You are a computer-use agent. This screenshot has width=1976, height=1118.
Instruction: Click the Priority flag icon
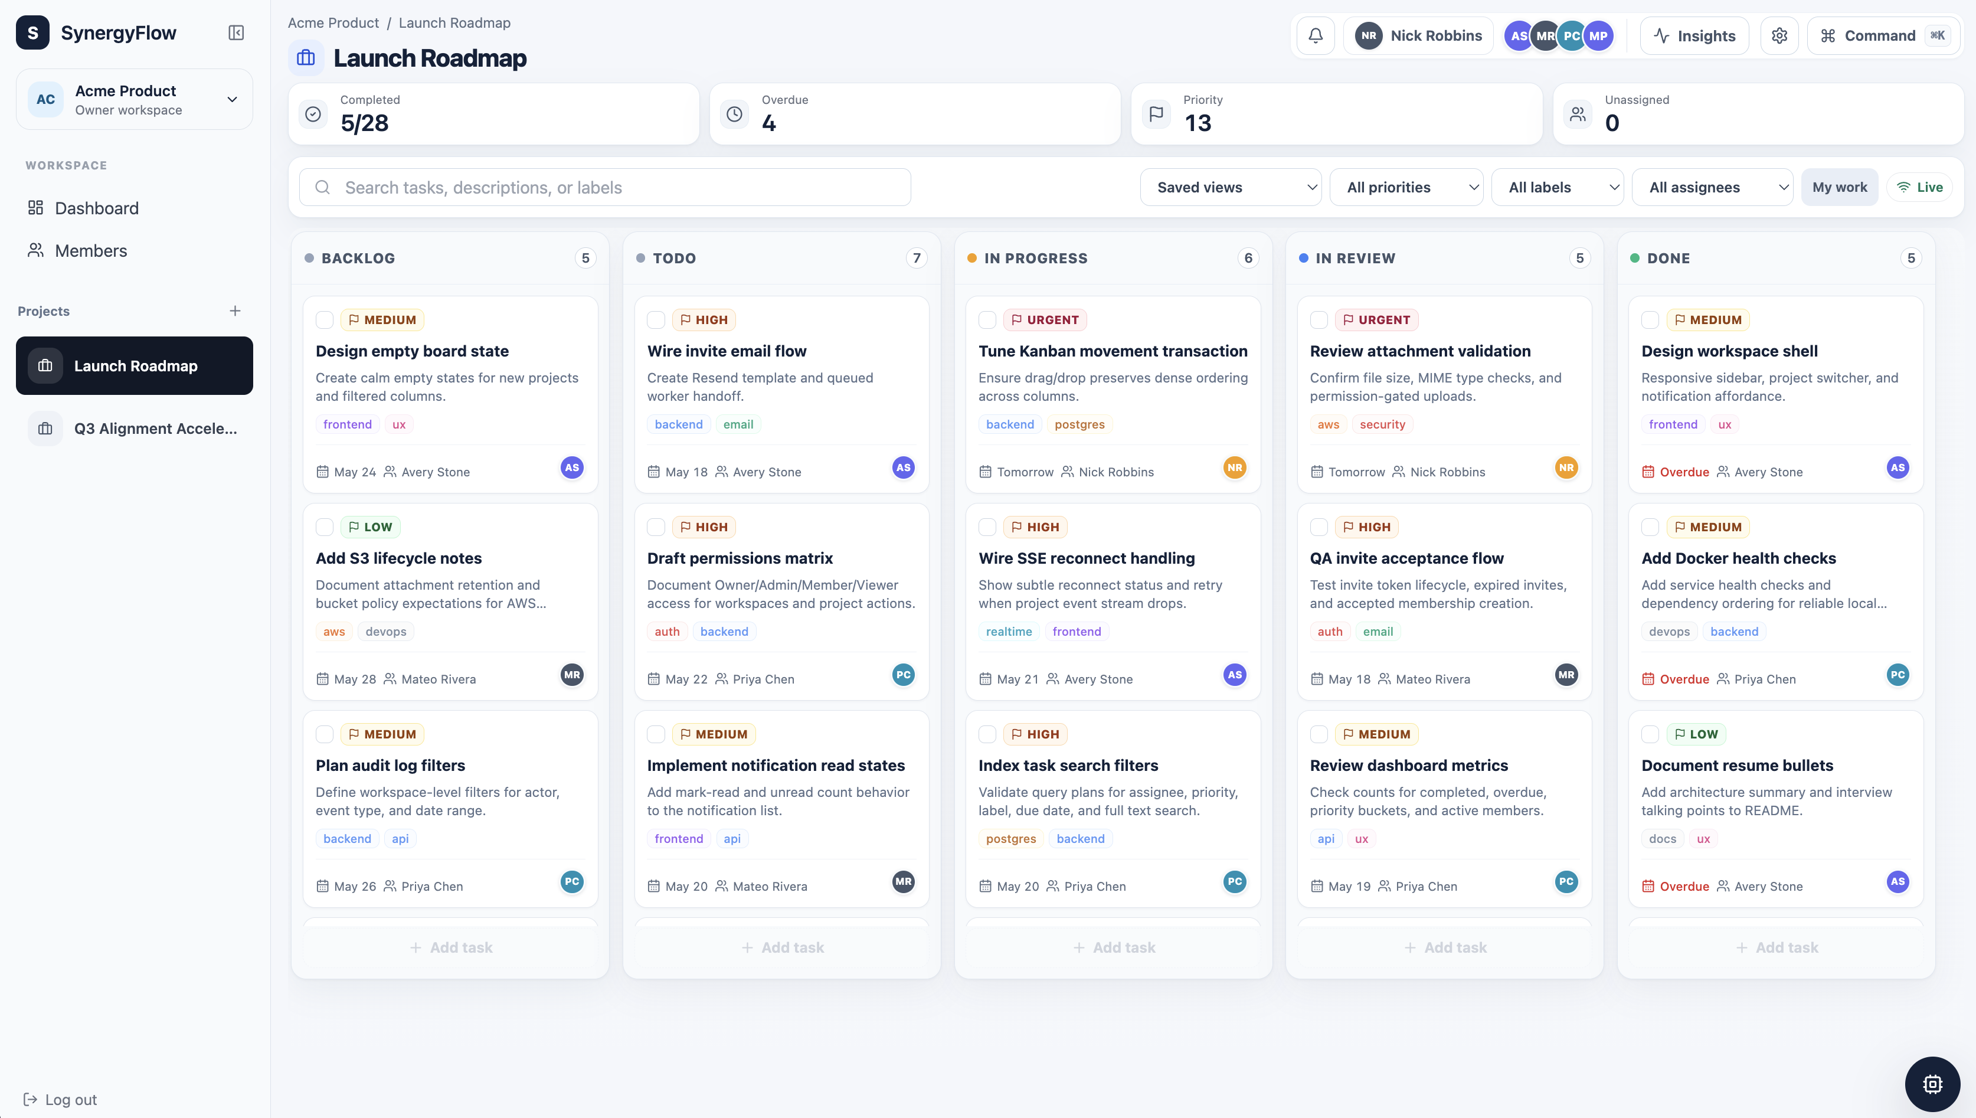[x=1156, y=114]
